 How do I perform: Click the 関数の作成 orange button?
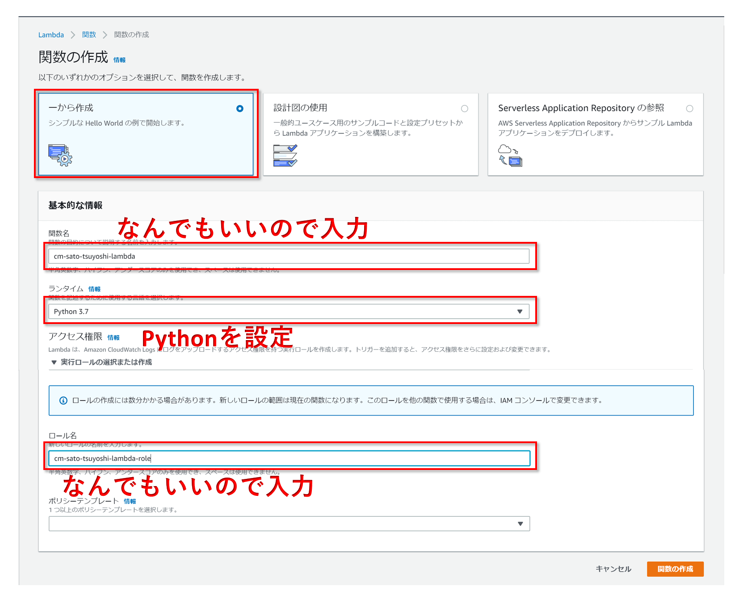(x=675, y=569)
